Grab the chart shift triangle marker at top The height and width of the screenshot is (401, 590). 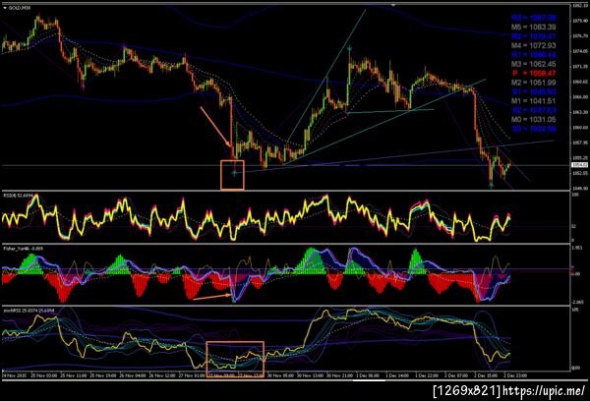392,5
